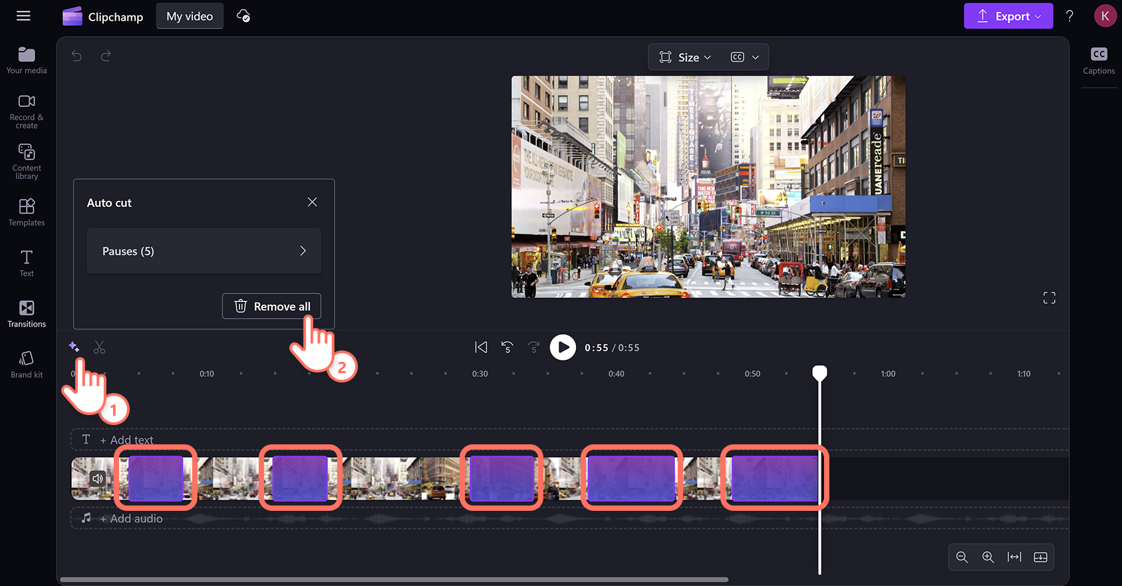Play the video preview

point(563,347)
